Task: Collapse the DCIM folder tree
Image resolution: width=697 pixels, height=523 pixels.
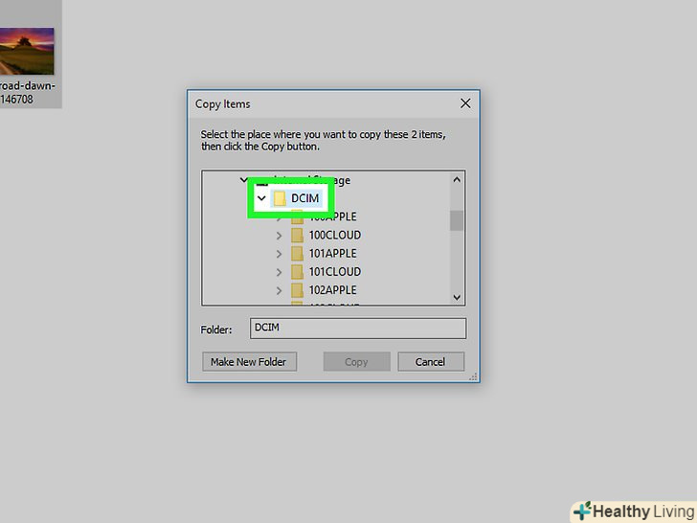Action: [x=261, y=198]
